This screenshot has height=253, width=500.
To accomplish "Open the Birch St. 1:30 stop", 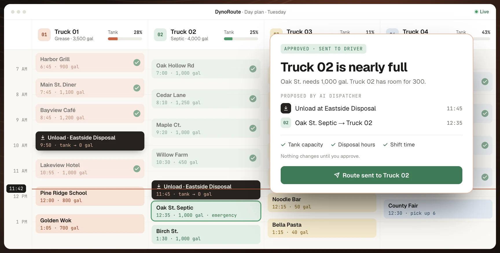I will click(x=206, y=235).
